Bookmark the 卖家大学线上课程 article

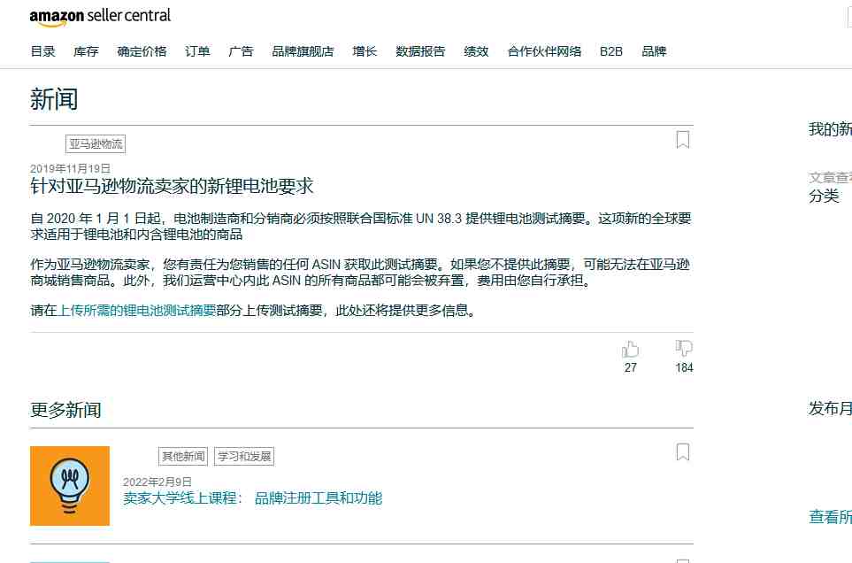[x=683, y=452]
